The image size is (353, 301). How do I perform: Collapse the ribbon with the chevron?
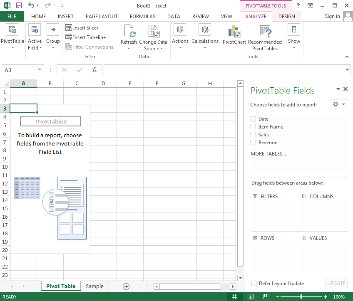(x=347, y=57)
